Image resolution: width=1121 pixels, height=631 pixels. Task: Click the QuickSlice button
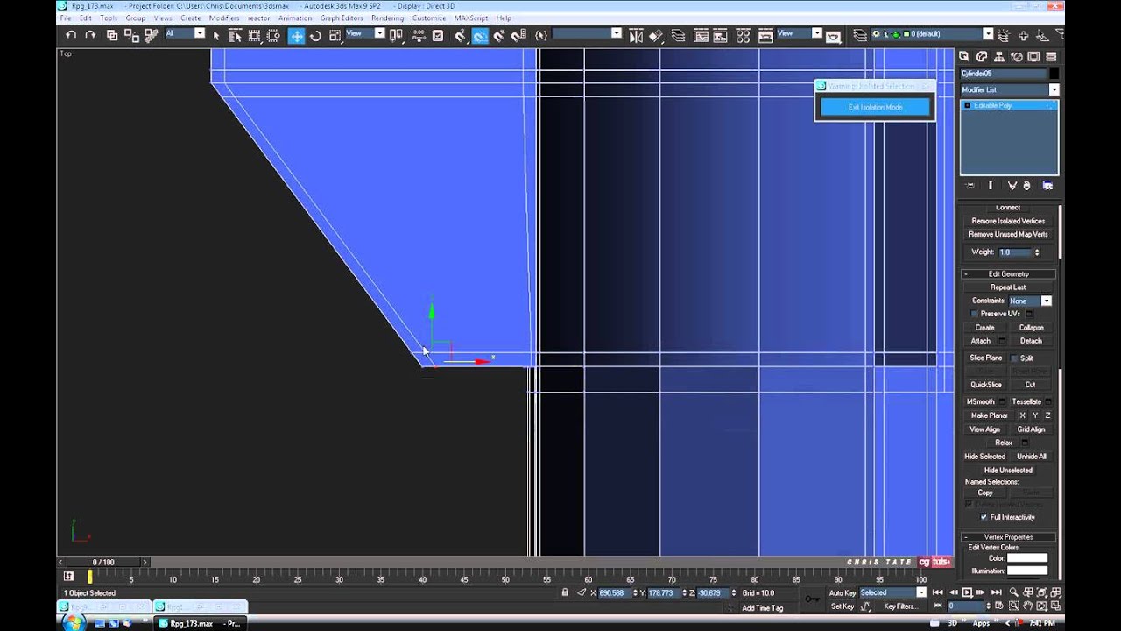pos(985,384)
